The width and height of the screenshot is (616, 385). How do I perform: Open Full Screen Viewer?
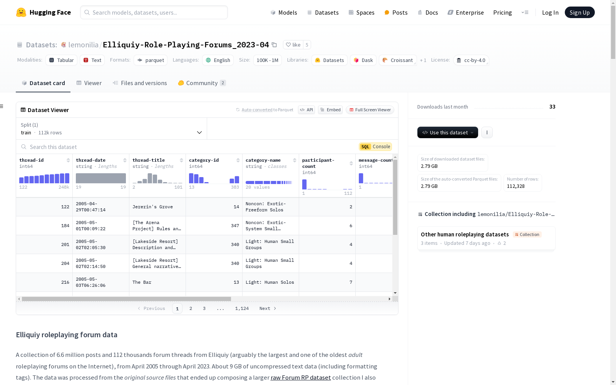coord(370,110)
